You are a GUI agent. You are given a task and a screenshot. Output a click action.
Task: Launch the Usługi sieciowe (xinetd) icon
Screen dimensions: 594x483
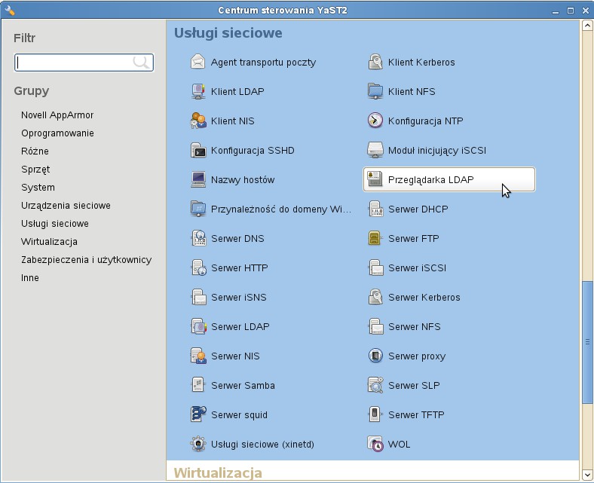click(x=197, y=444)
